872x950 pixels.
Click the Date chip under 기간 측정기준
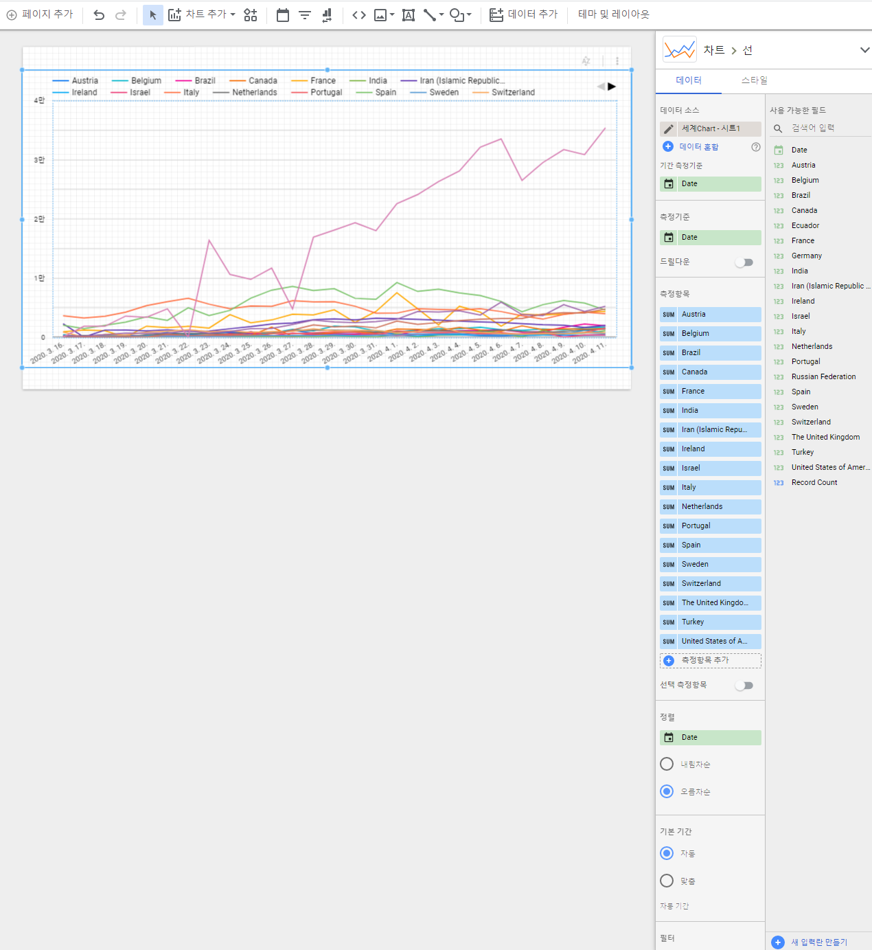pyautogui.click(x=711, y=184)
